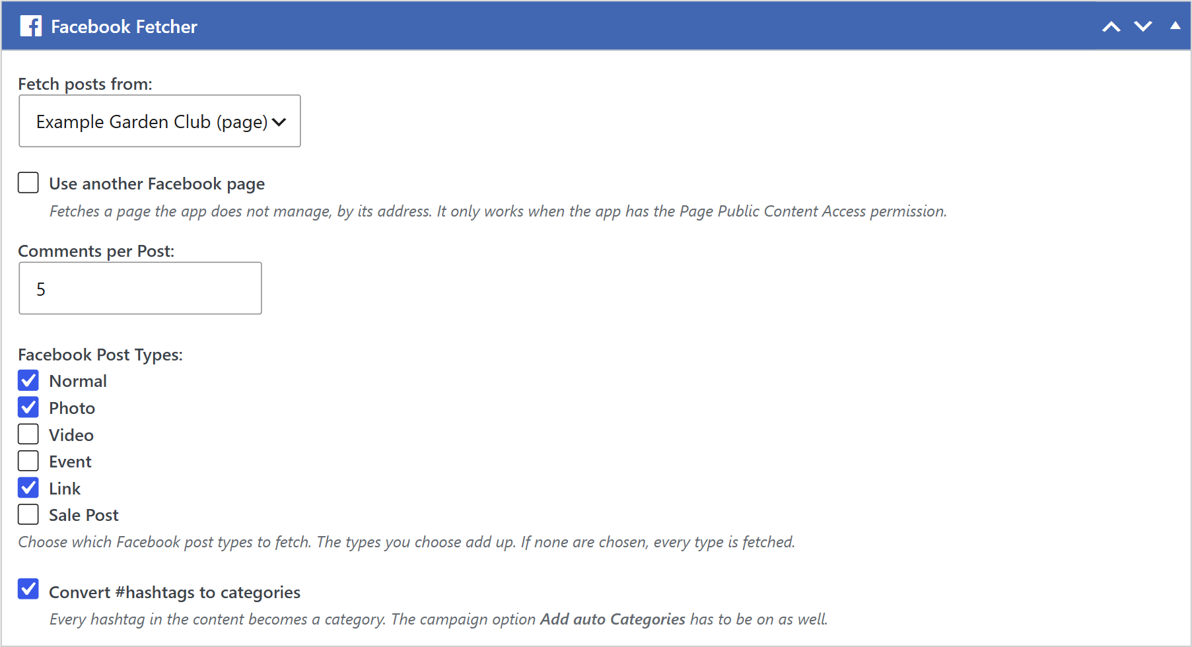Disable Convert #hashtags to categories
The image size is (1192, 647).
pos(28,589)
